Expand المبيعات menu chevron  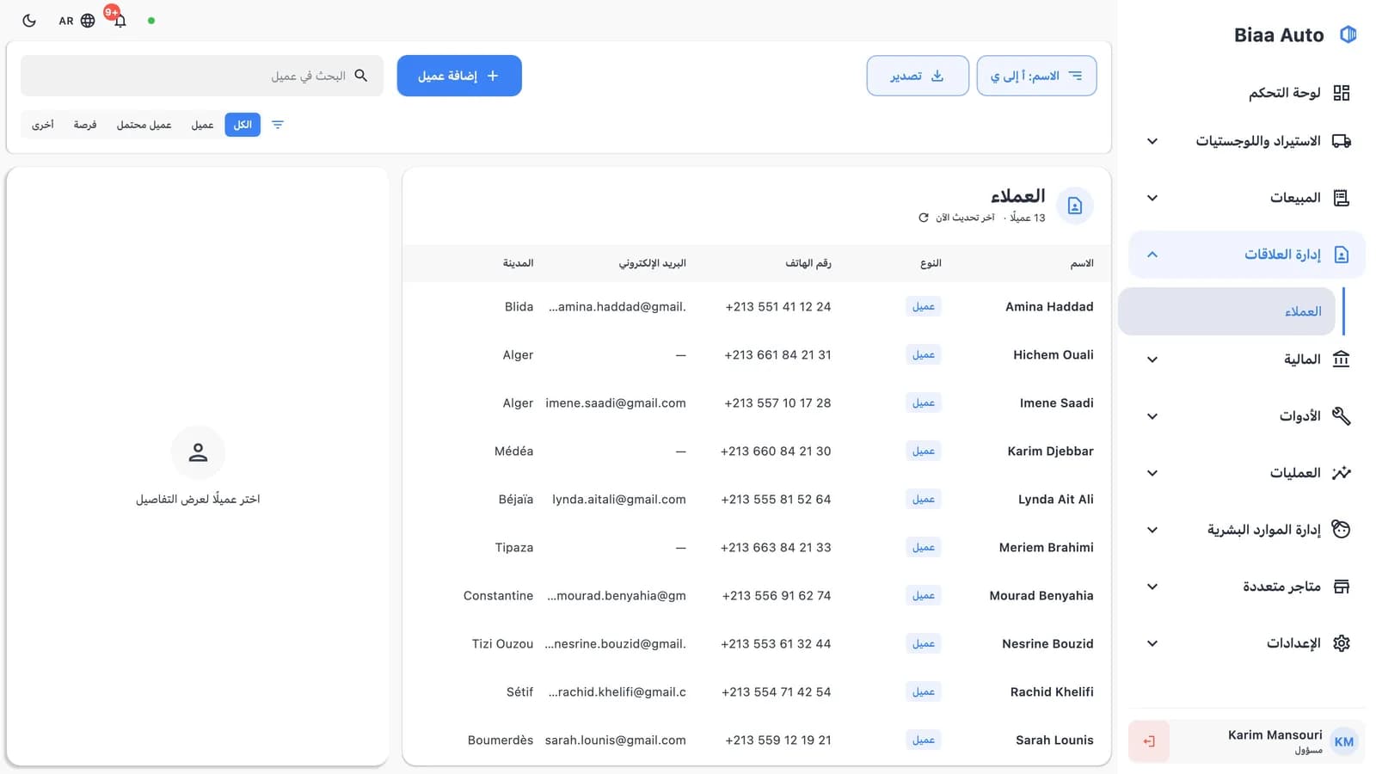(x=1152, y=198)
